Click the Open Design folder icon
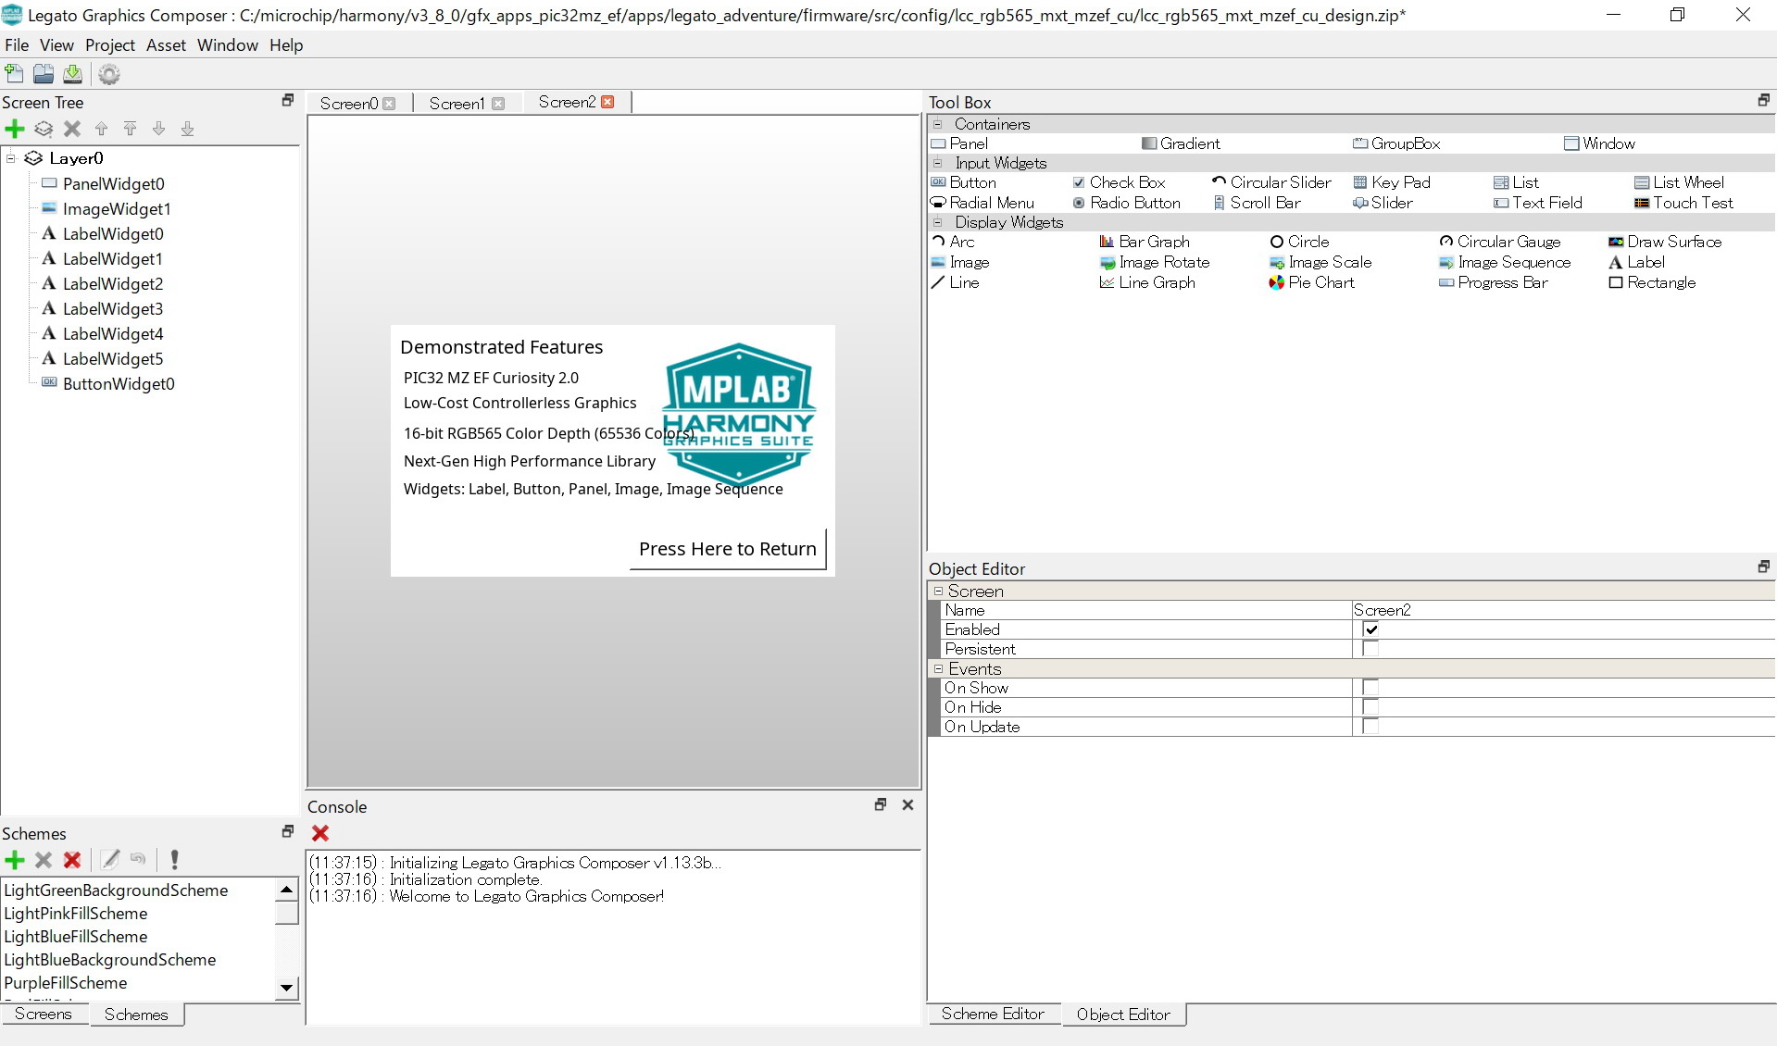This screenshot has width=1777, height=1046. pos(44,74)
